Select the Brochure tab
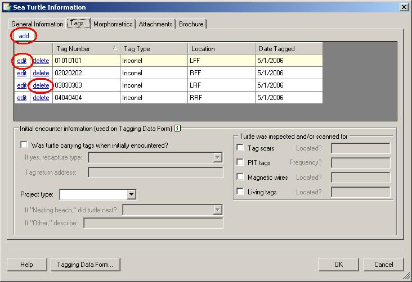This screenshot has height=282, width=412. coord(191,24)
